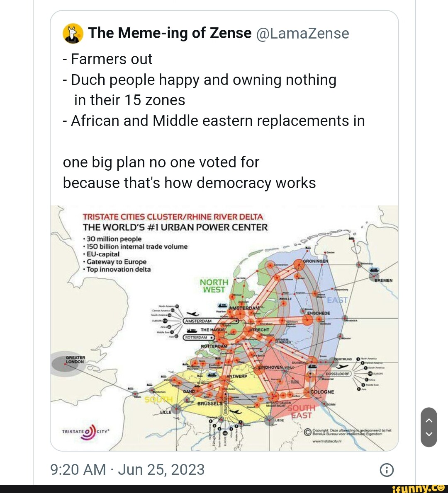This screenshot has width=448, height=493.
Task: Click the red SOUTH EAST region label
Action: (302, 411)
